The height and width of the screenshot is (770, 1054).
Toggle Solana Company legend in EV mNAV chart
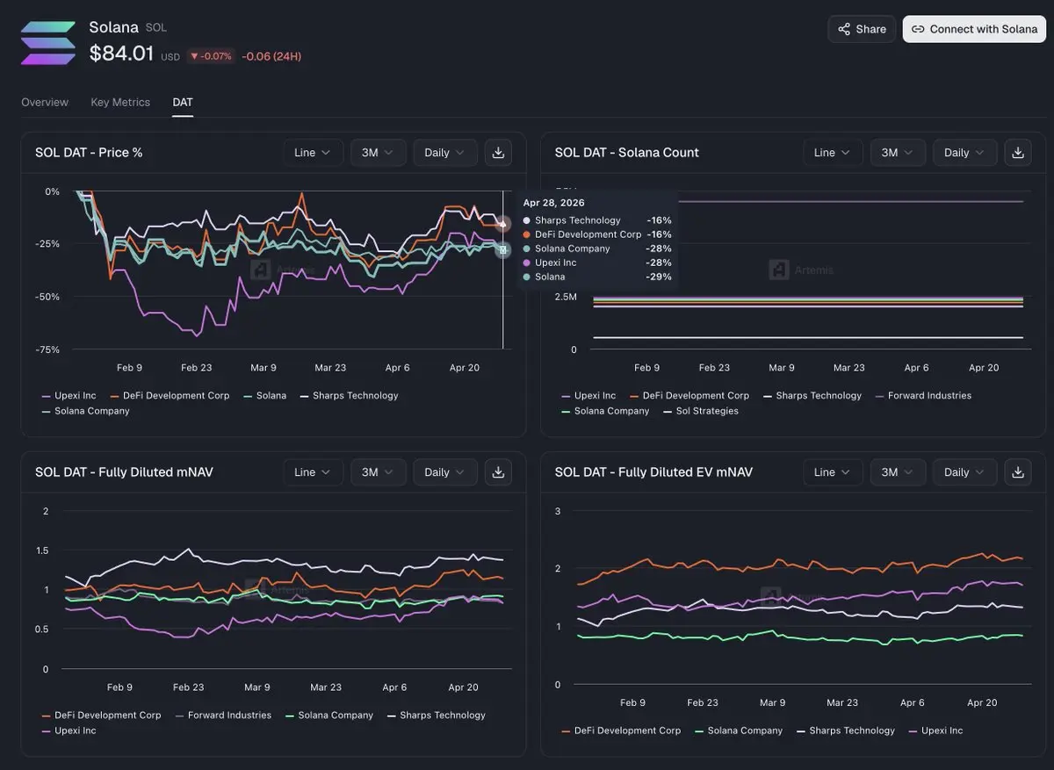pos(738,730)
